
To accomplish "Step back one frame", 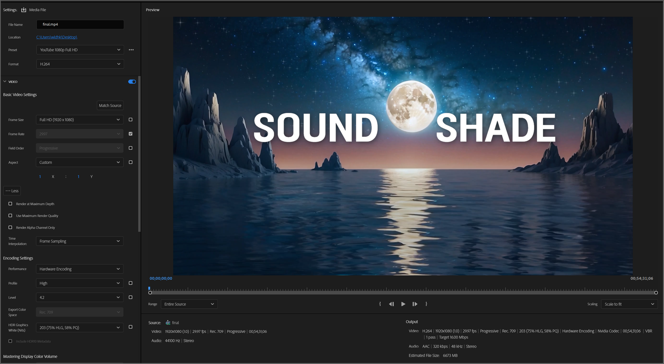I will (391, 304).
